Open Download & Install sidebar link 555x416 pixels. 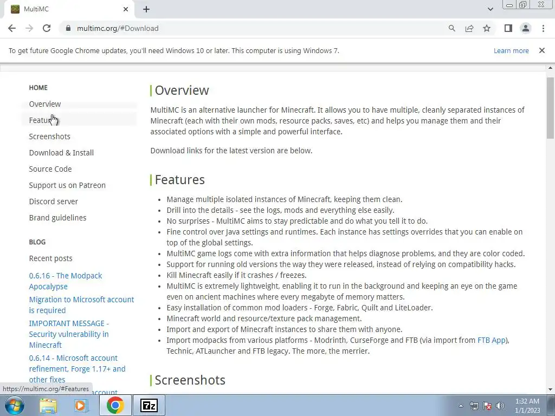coord(61,153)
